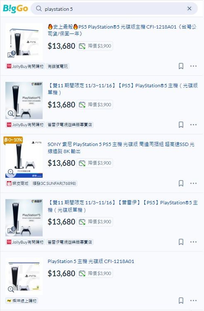Open 'PlayStation 5 主機 光碟版 CFI-1218A01' link

click(91, 261)
